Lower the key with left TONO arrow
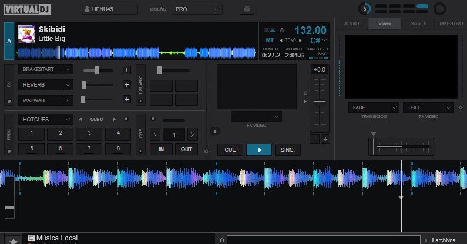This screenshot has width=467, height=244. (281, 40)
